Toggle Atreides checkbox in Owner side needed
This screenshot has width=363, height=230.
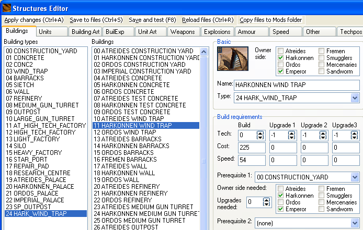pos(280,188)
